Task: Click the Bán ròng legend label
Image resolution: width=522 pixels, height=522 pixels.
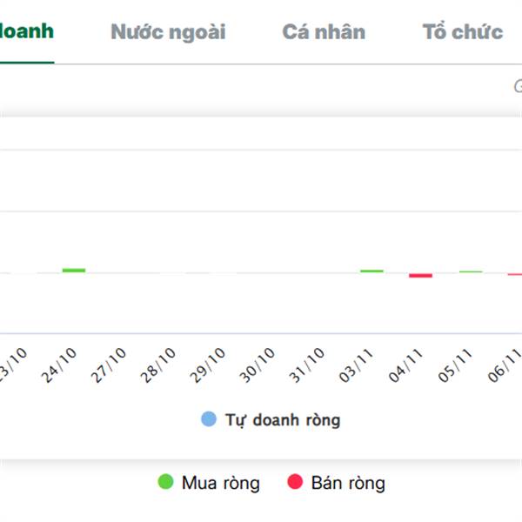Action: (x=347, y=483)
